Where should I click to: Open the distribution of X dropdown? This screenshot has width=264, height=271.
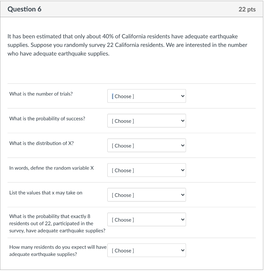146,146
